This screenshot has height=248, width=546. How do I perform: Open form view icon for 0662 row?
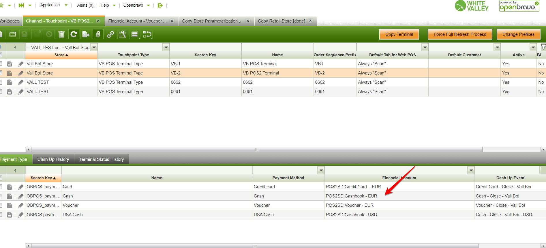pyautogui.click(x=10, y=83)
